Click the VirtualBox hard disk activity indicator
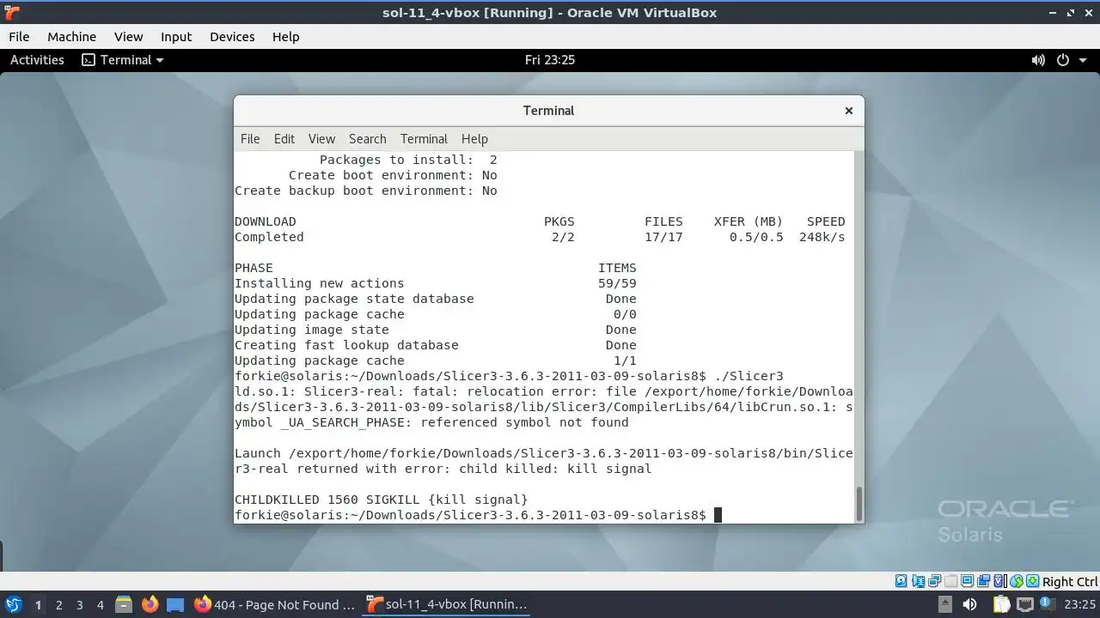 coord(901,581)
